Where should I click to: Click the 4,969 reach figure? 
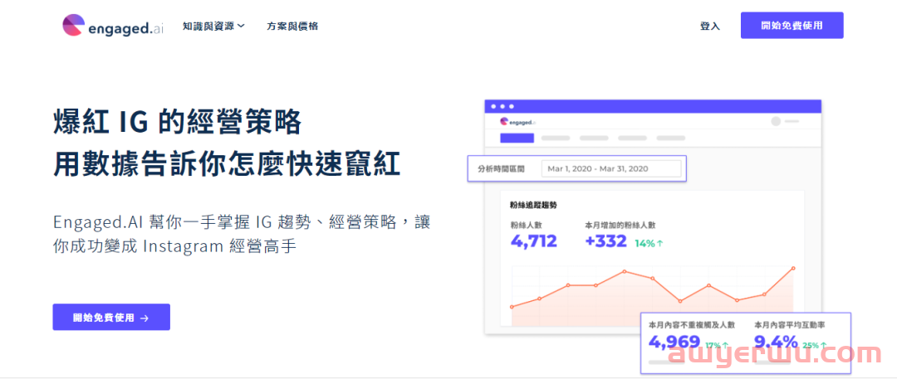click(674, 342)
